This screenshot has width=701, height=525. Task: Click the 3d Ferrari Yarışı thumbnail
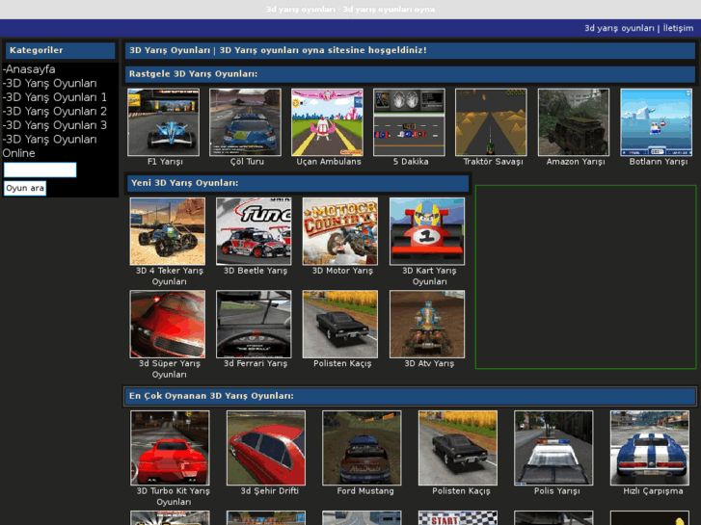256,324
